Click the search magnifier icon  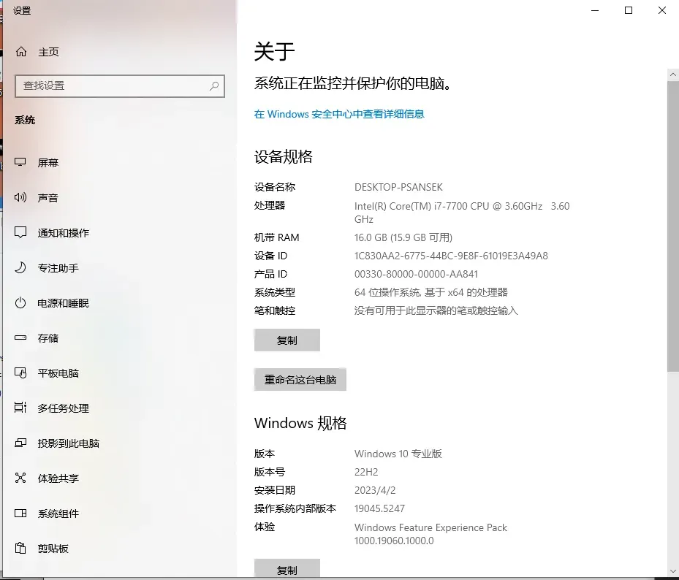(214, 85)
